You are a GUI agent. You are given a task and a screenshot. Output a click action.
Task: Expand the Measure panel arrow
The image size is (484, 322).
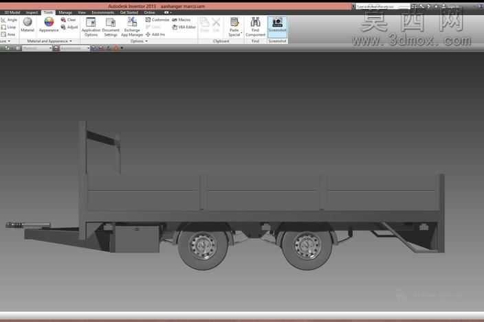coord(9,41)
